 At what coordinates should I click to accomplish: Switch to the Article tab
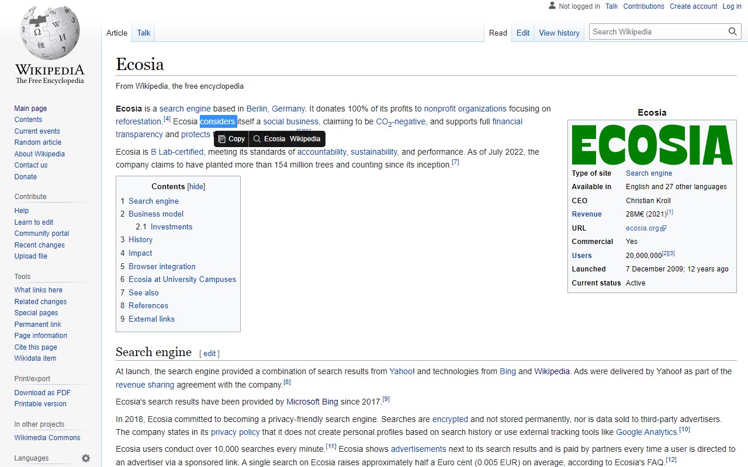click(x=117, y=33)
